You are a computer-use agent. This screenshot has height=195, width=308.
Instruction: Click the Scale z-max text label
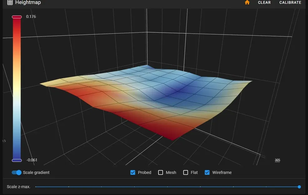click(18, 187)
